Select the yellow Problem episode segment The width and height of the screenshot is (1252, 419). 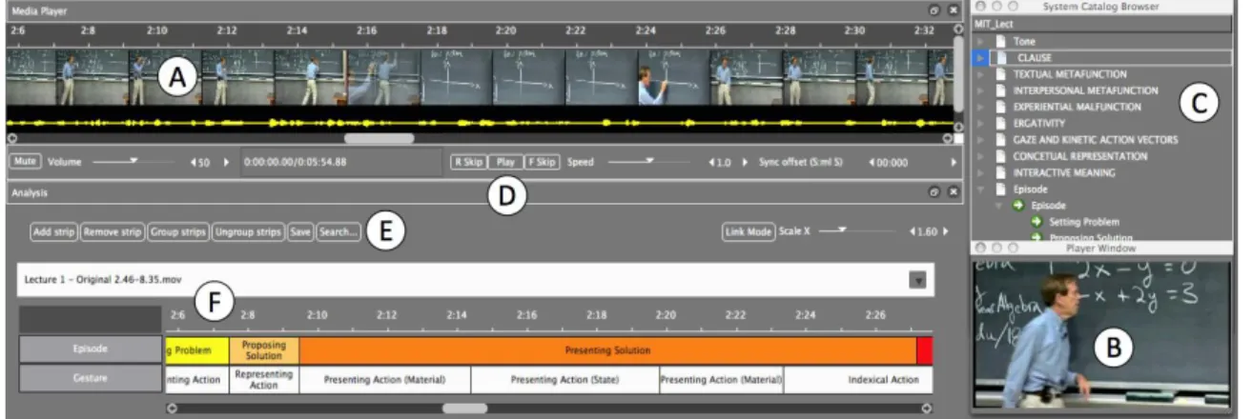(197, 349)
